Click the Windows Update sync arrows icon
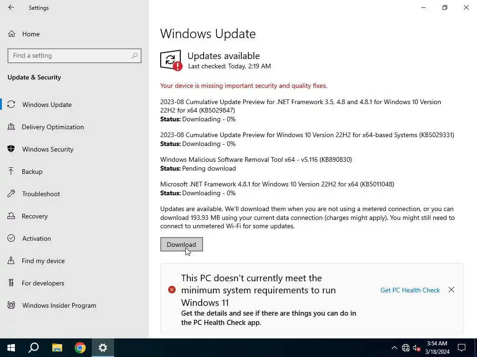The height and width of the screenshot is (357, 477). pyautogui.click(x=11, y=105)
